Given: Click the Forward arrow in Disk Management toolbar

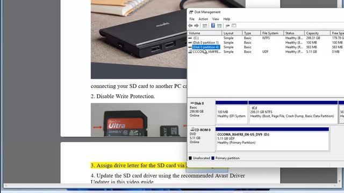Looking at the screenshot, I should pos(196,26).
